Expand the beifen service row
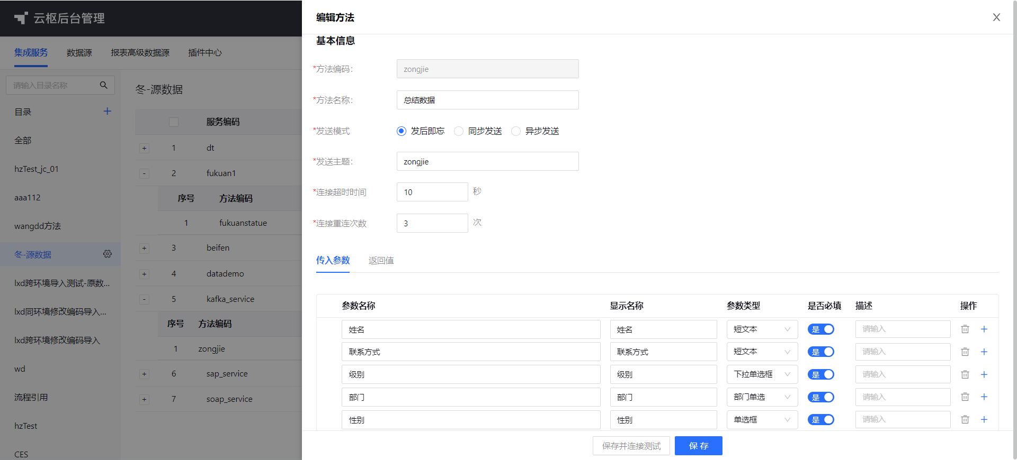The image size is (1017, 460). (x=144, y=248)
